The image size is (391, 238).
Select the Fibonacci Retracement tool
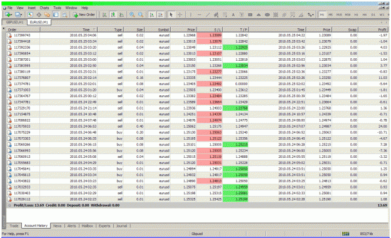[x=225, y=15]
